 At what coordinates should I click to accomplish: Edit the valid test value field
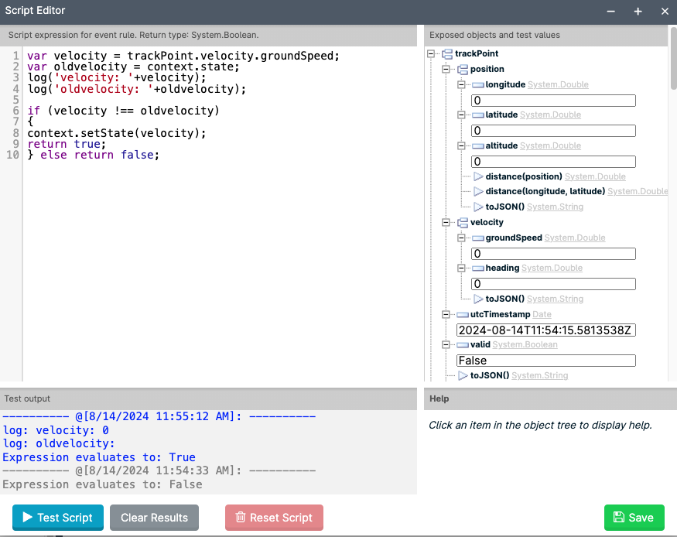[x=545, y=361]
